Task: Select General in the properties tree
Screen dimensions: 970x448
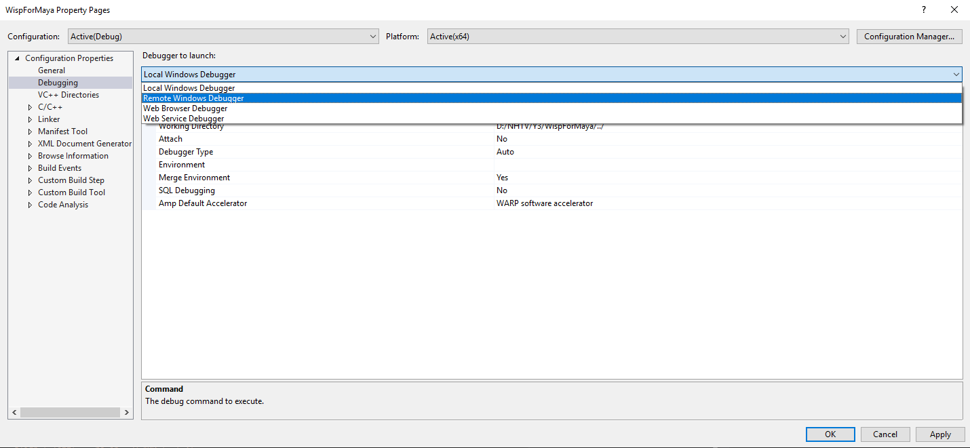Action: [x=52, y=70]
